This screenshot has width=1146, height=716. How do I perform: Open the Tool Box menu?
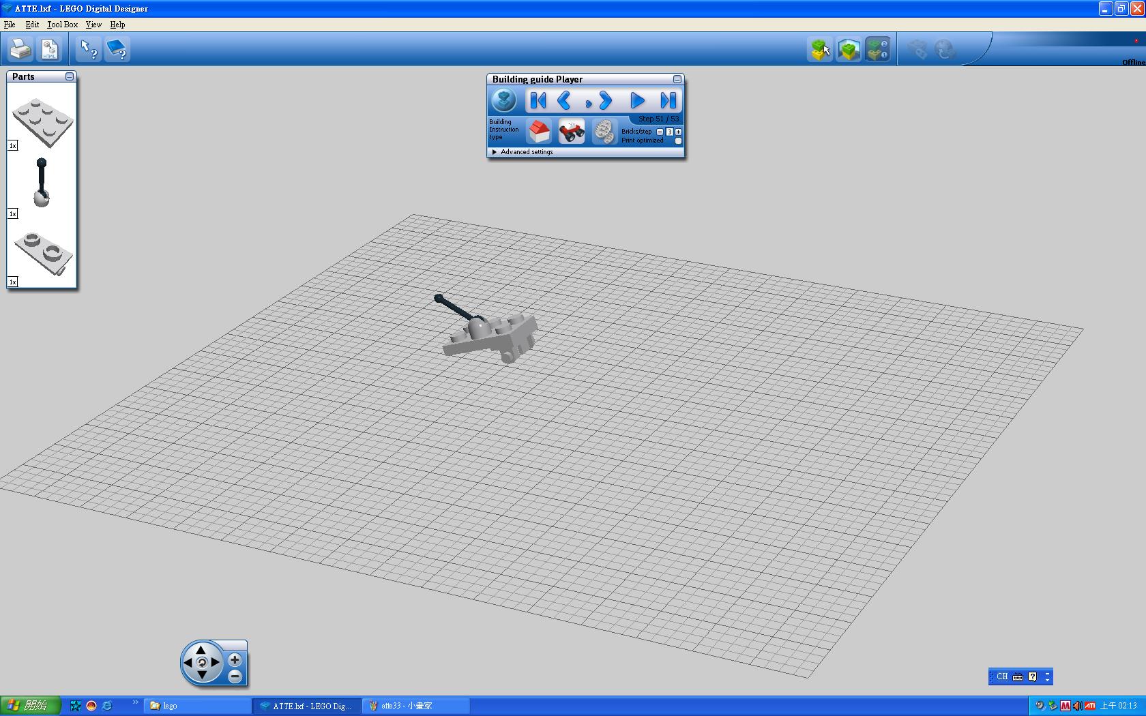pyautogui.click(x=62, y=25)
